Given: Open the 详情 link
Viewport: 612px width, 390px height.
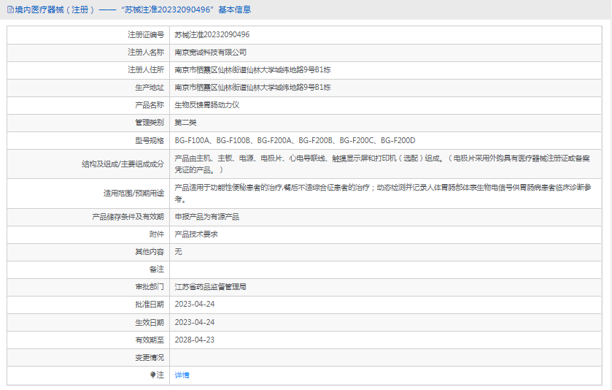Looking at the screenshot, I should [182, 375].
